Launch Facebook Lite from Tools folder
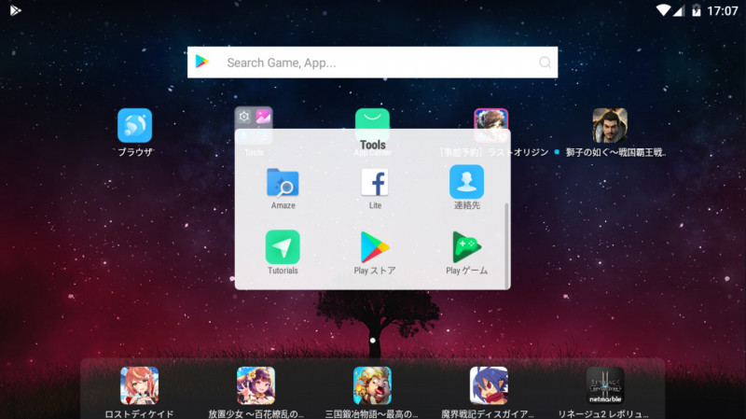The width and height of the screenshot is (746, 419). pos(375,182)
